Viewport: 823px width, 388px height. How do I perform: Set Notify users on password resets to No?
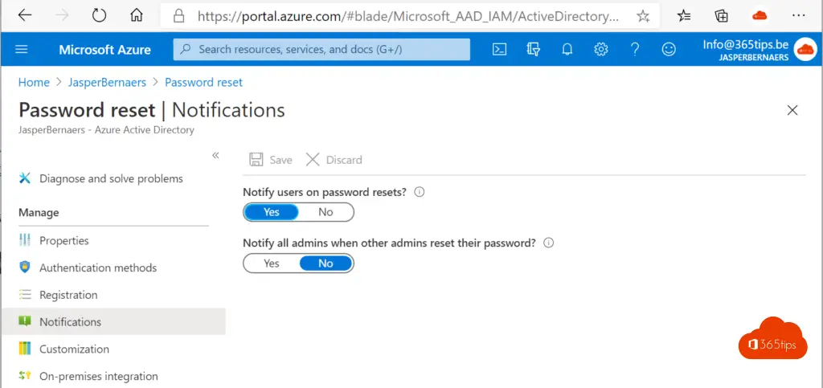(326, 212)
